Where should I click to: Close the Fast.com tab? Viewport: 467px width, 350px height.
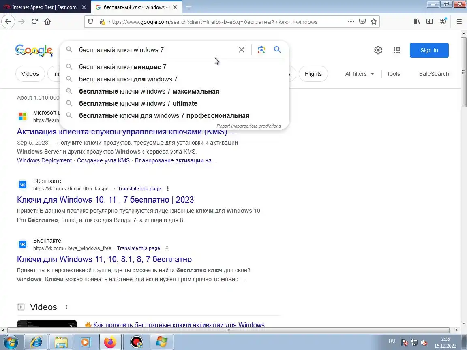pos(84,7)
